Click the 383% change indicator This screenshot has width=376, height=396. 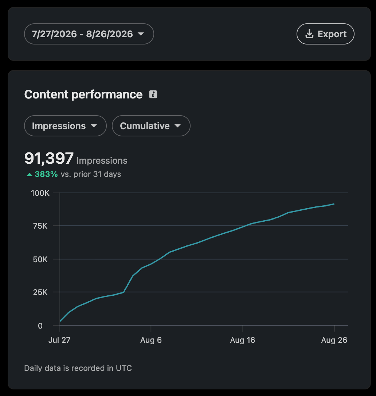pyautogui.click(x=46, y=174)
